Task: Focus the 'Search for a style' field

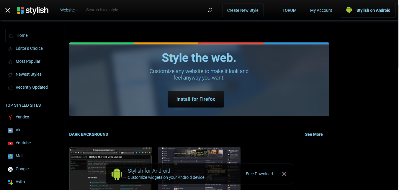Action: (x=145, y=10)
